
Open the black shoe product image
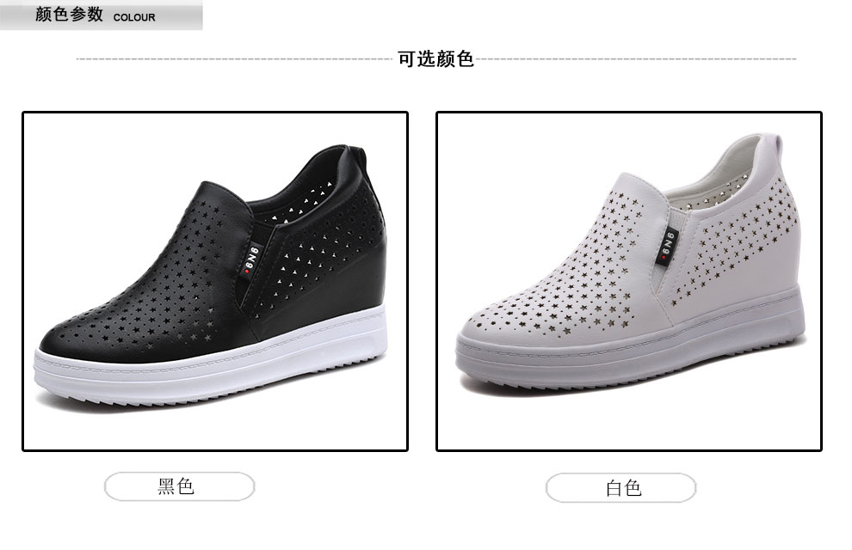tap(214, 281)
